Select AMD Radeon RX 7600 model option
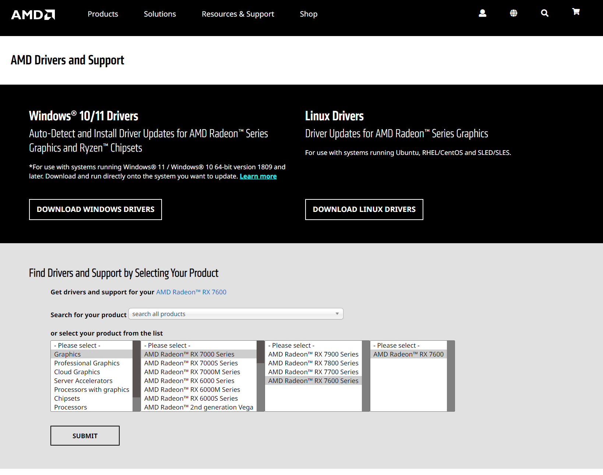The image size is (603, 475). coord(408,354)
